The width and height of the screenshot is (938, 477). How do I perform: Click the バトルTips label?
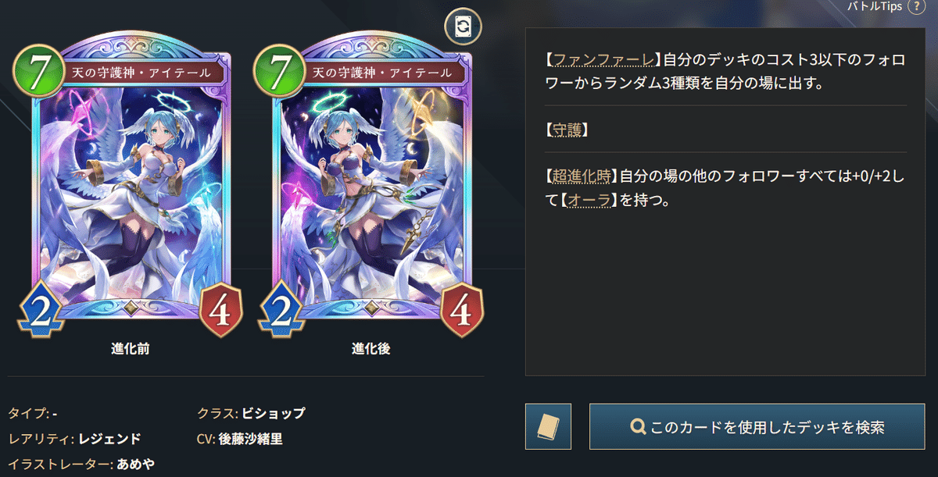875,6
